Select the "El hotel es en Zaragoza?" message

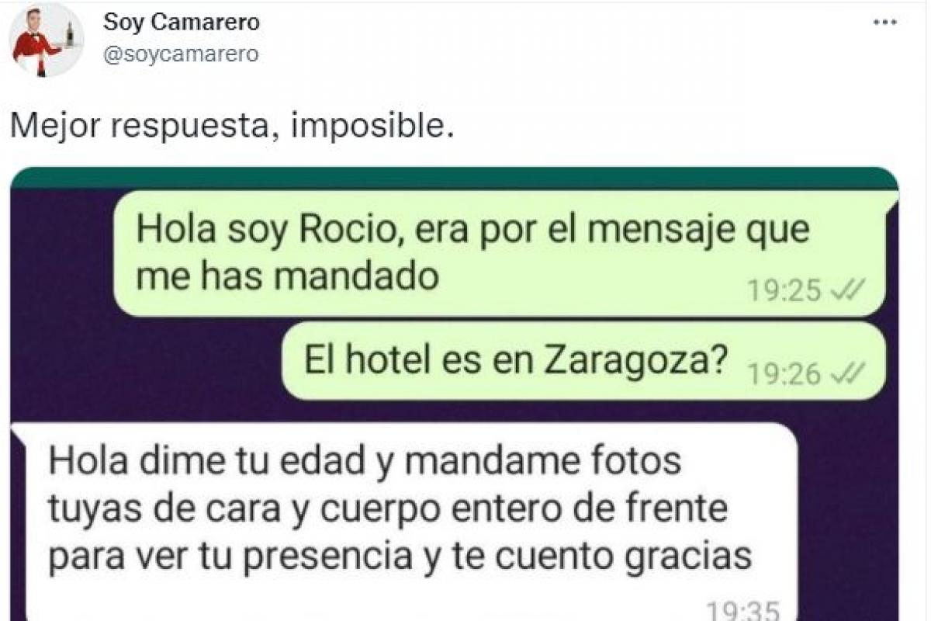[582, 362]
